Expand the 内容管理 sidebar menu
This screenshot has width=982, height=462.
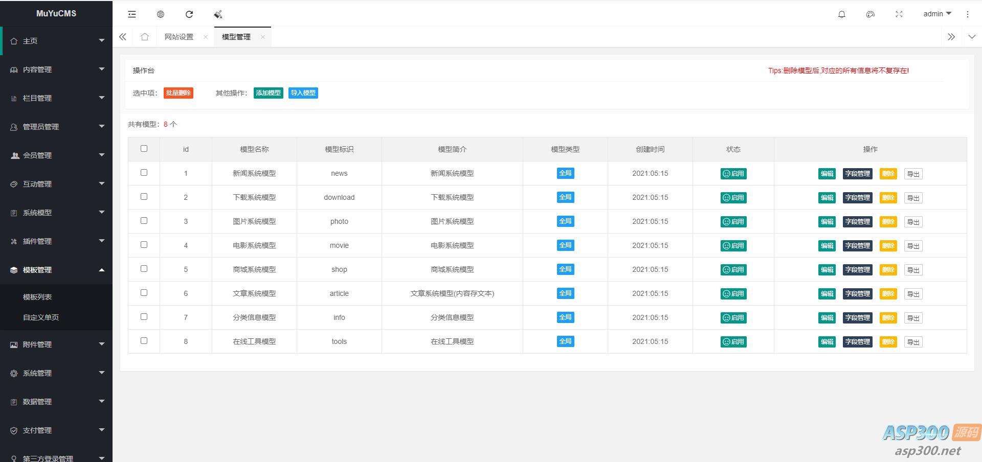pyautogui.click(x=56, y=70)
